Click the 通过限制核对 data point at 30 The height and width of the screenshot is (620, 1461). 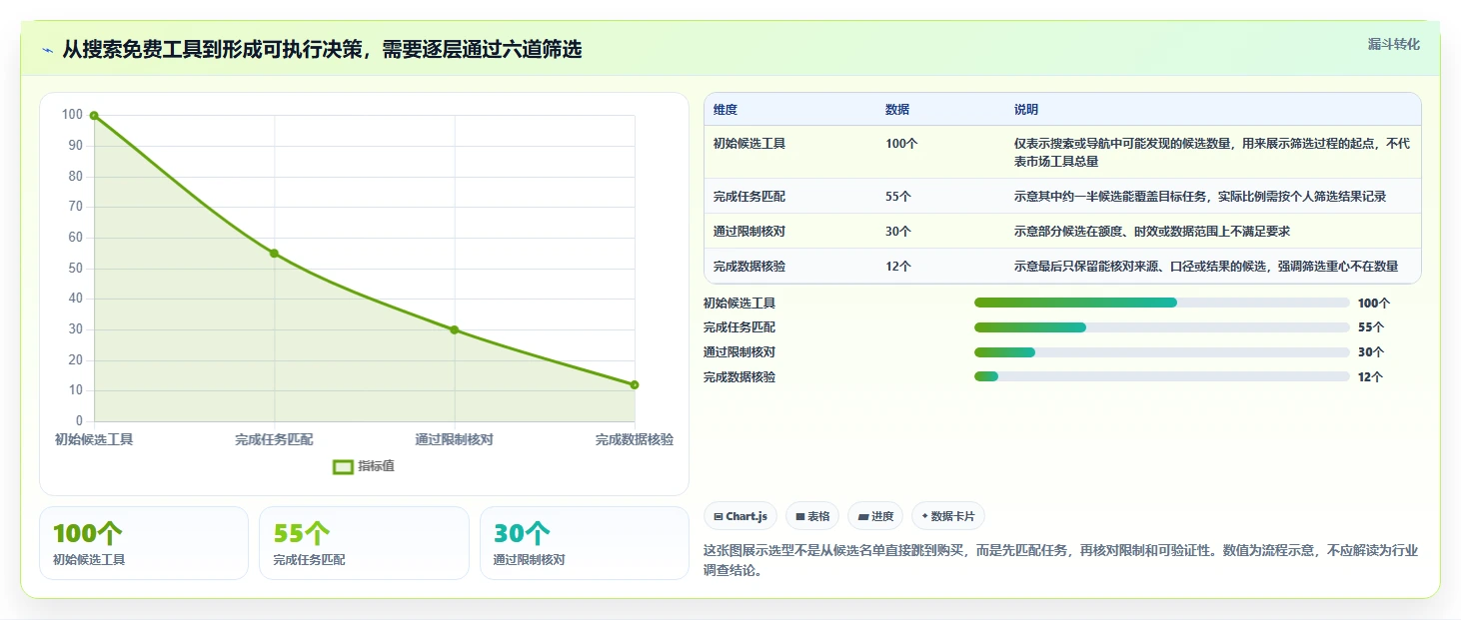coord(454,329)
